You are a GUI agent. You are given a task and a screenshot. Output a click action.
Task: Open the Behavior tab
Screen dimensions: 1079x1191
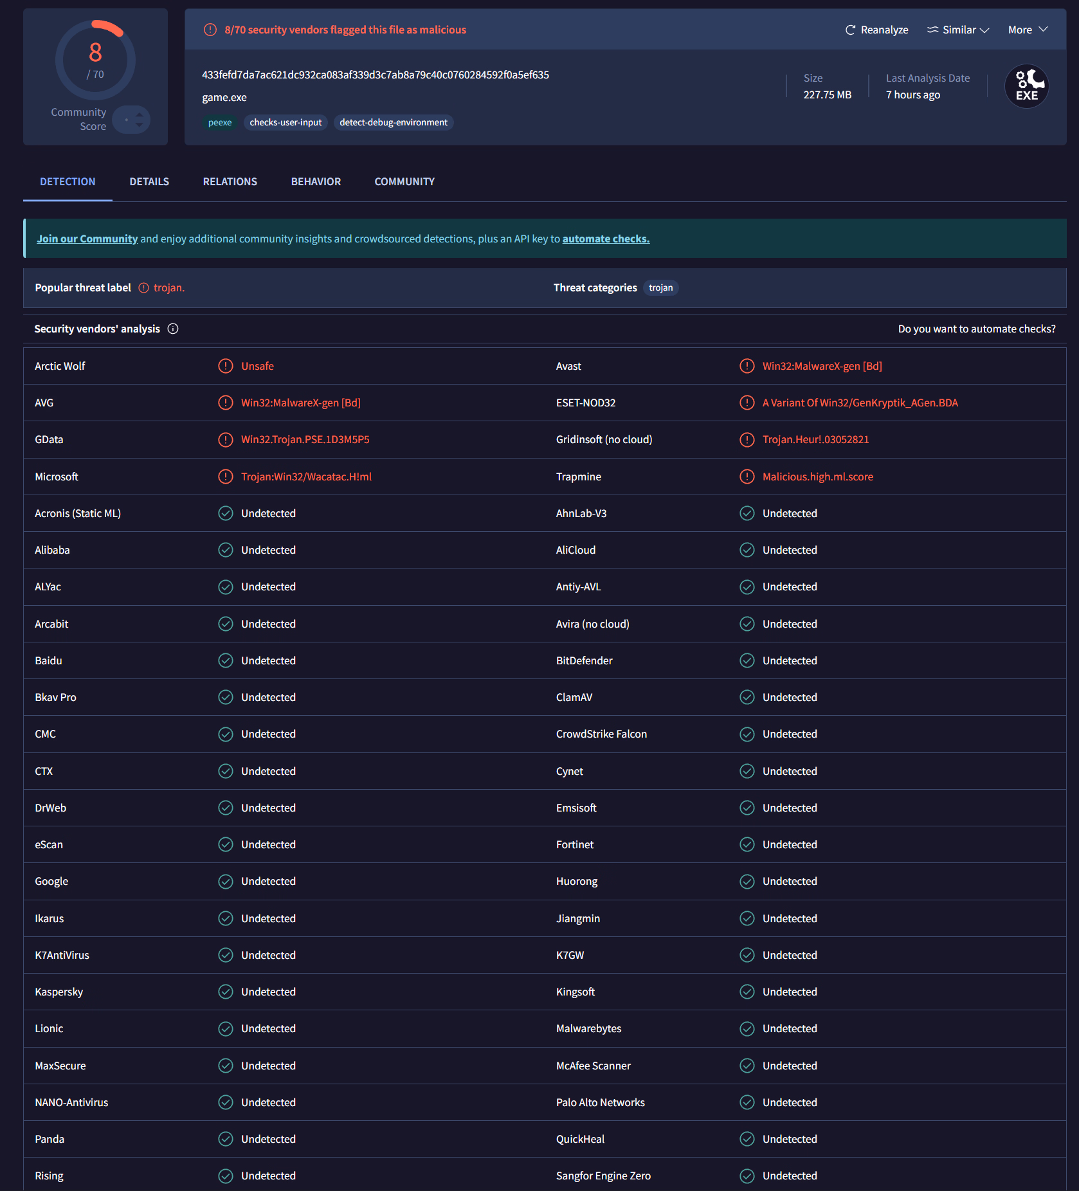pos(316,182)
